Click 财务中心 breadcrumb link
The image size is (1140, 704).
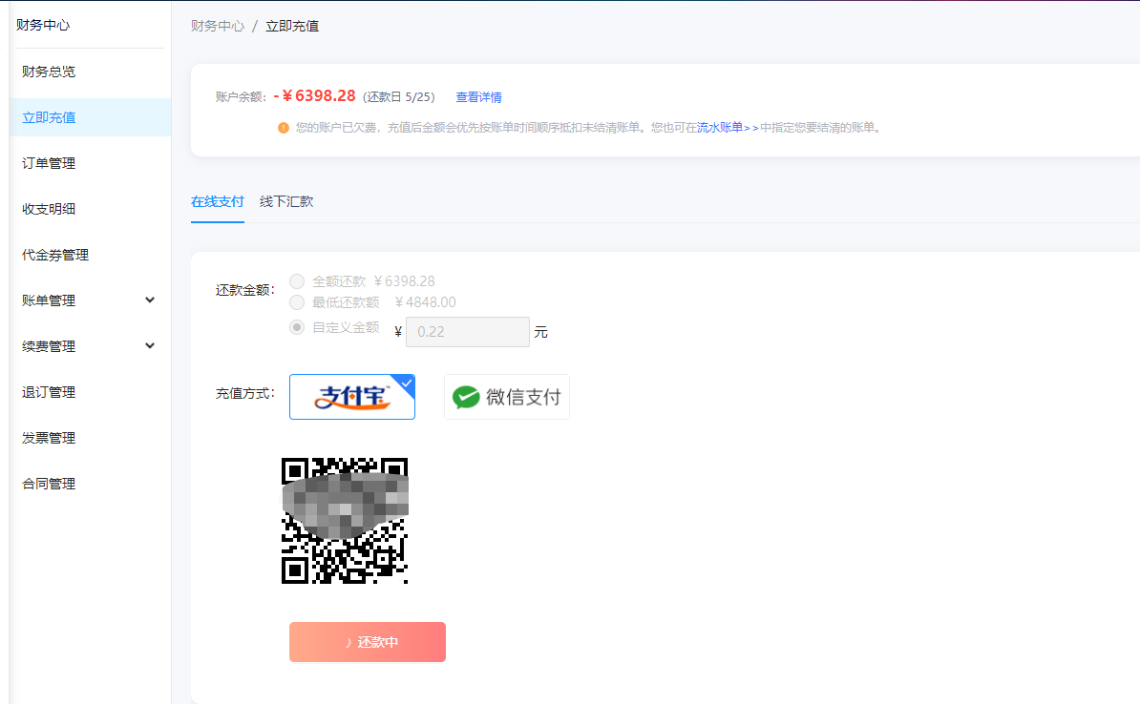218,26
